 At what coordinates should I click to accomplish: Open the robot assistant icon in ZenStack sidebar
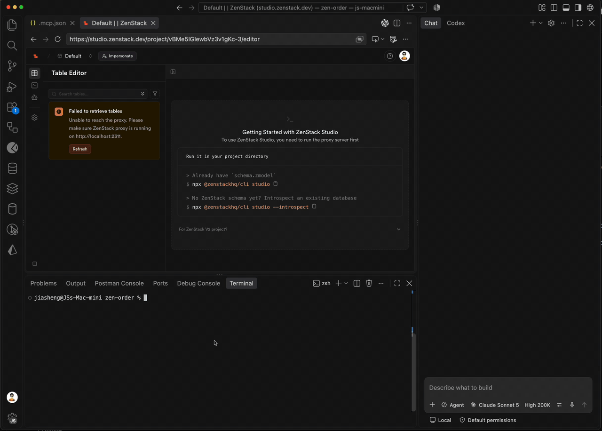[34, 97]
